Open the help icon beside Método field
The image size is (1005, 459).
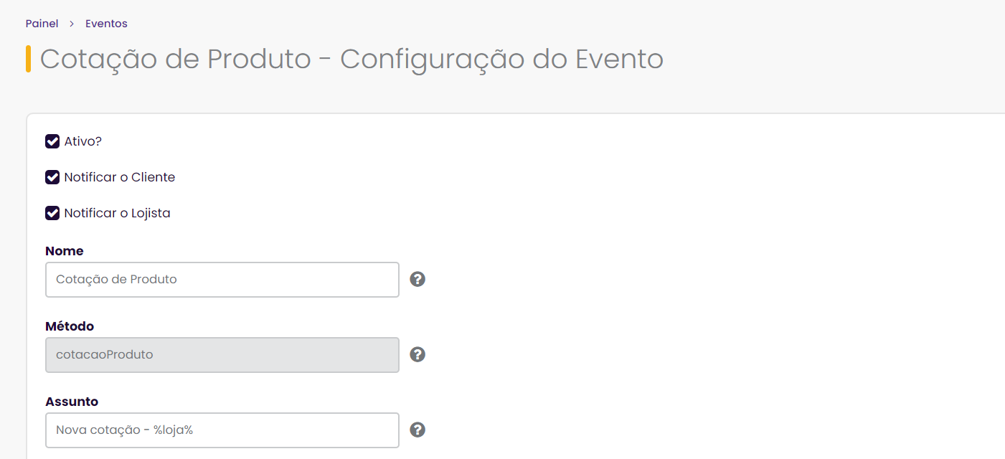tap(417, 354)
